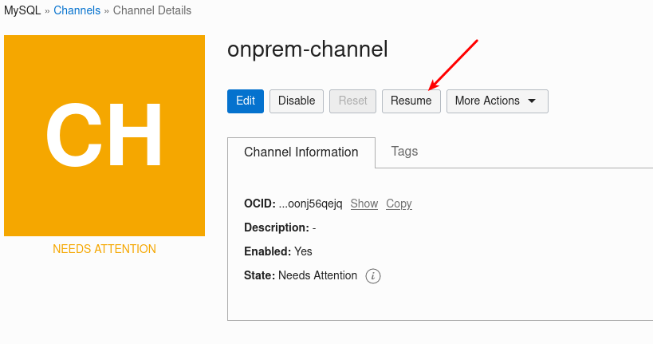Viewport: 653px width, 344px height.
Task: Click the State: Needs Attention text
Action: tap(301, 275)
